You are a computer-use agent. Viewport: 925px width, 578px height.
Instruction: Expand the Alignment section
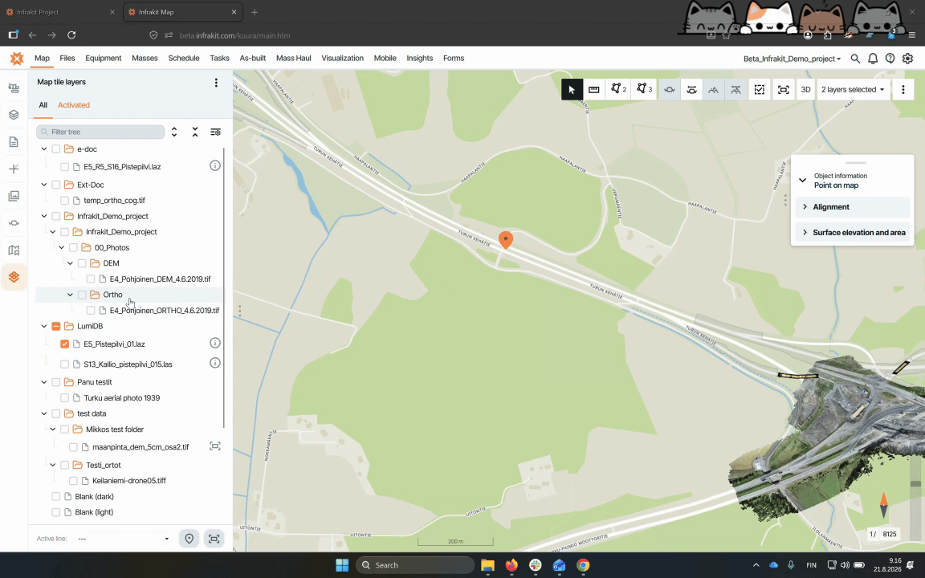[853, 207]
